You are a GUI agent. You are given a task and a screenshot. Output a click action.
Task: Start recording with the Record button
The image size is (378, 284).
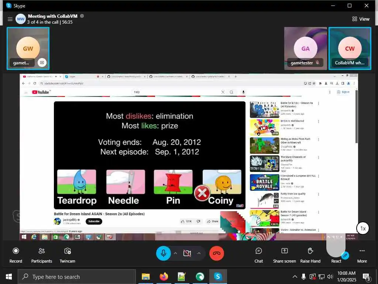[x=16, y=255]
